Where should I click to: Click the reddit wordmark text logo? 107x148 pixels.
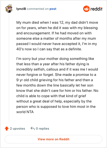[x=96, y=9]
